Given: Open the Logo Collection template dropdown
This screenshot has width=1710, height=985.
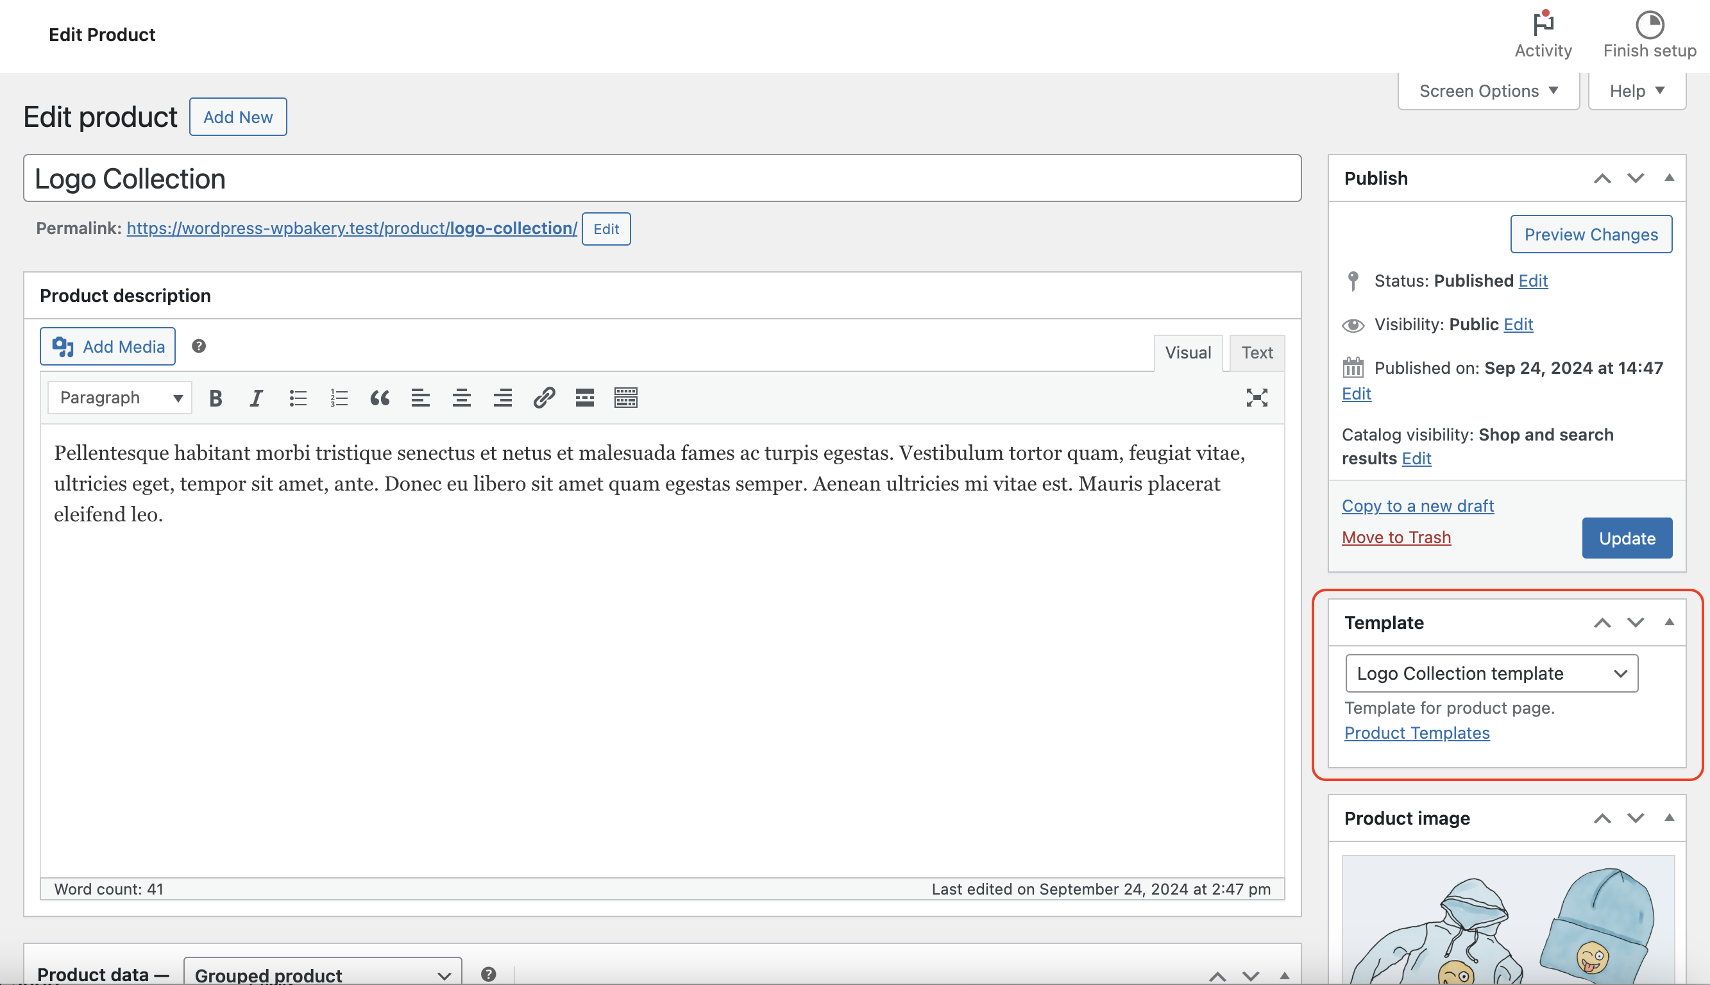Looking at the screenshot, I should tap(1491, 674).
